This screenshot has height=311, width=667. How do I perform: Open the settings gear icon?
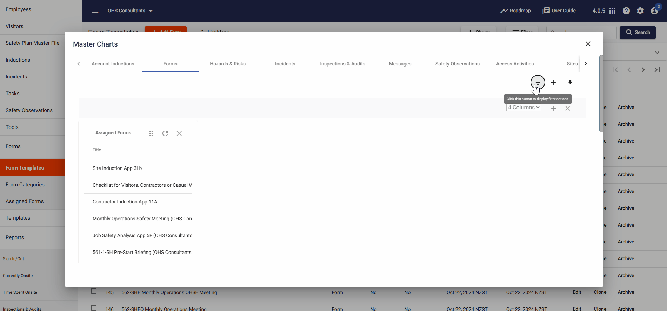point(640,11)
